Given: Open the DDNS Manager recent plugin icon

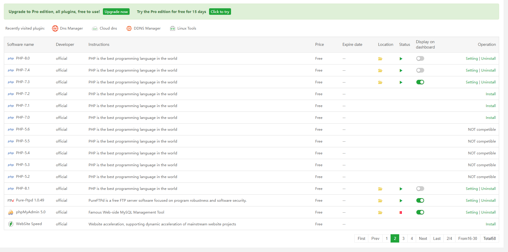Looking at the screenshot, I should point(129,28).
